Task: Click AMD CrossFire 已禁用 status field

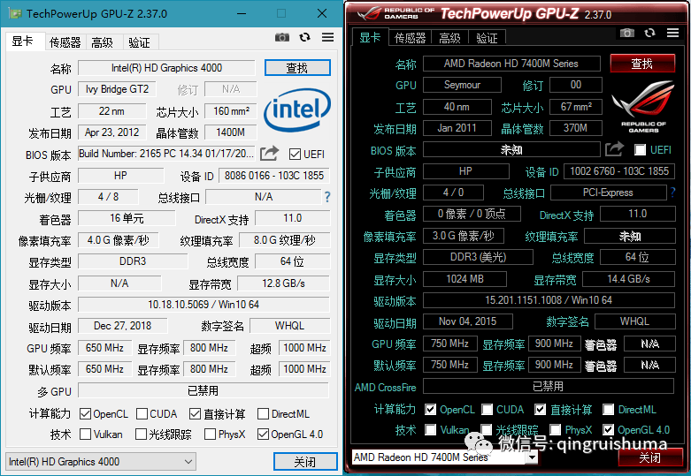Action: tap(549, 386)
